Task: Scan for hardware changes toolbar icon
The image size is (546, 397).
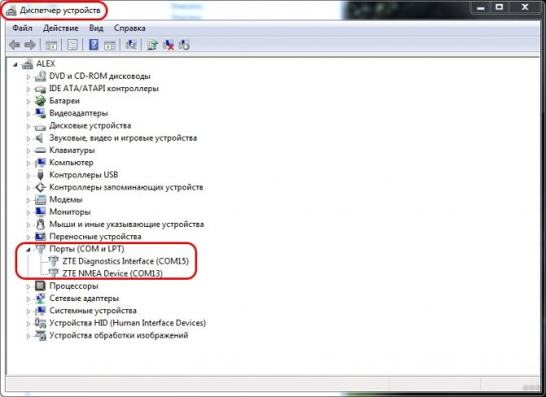Action: [x=131, y=45]
